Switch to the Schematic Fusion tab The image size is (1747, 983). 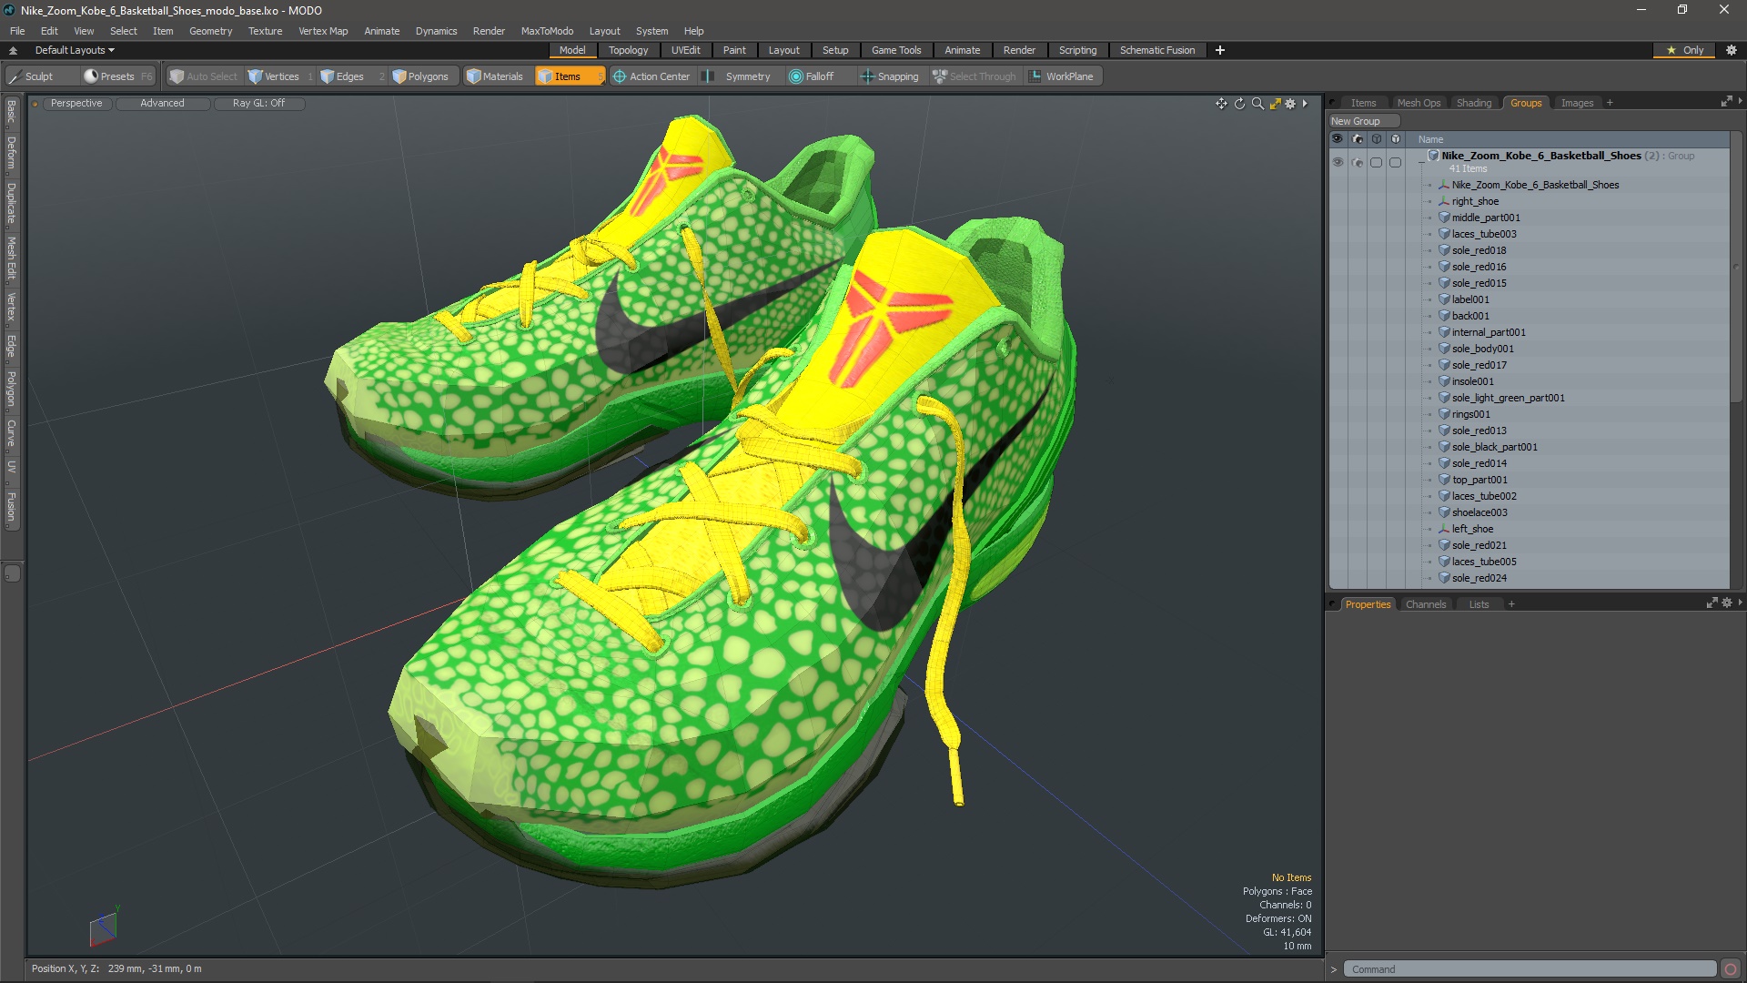pyautogui.click(x=1156, y=50)
